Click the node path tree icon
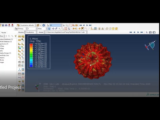The width and height of the screenshot is (160, 120). (x=19, y=70)
